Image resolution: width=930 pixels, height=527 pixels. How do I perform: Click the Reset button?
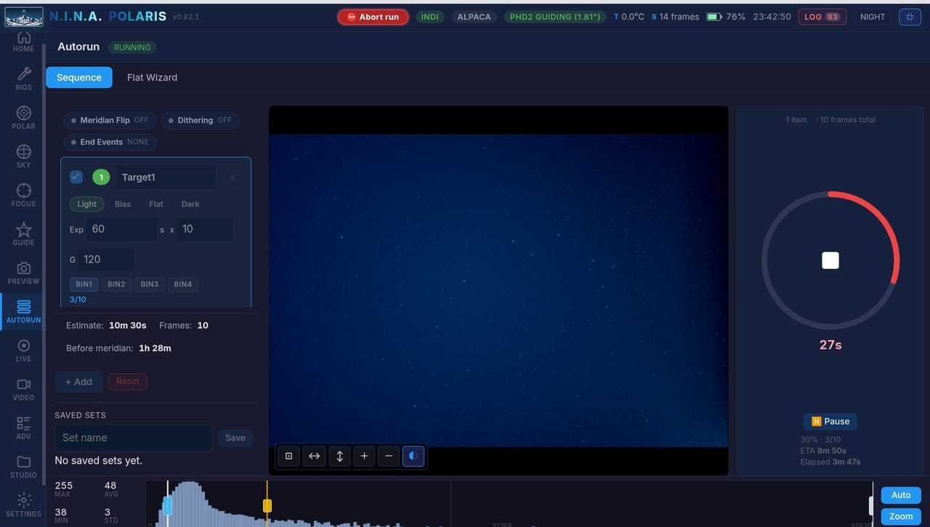click(x=128, y=382)
